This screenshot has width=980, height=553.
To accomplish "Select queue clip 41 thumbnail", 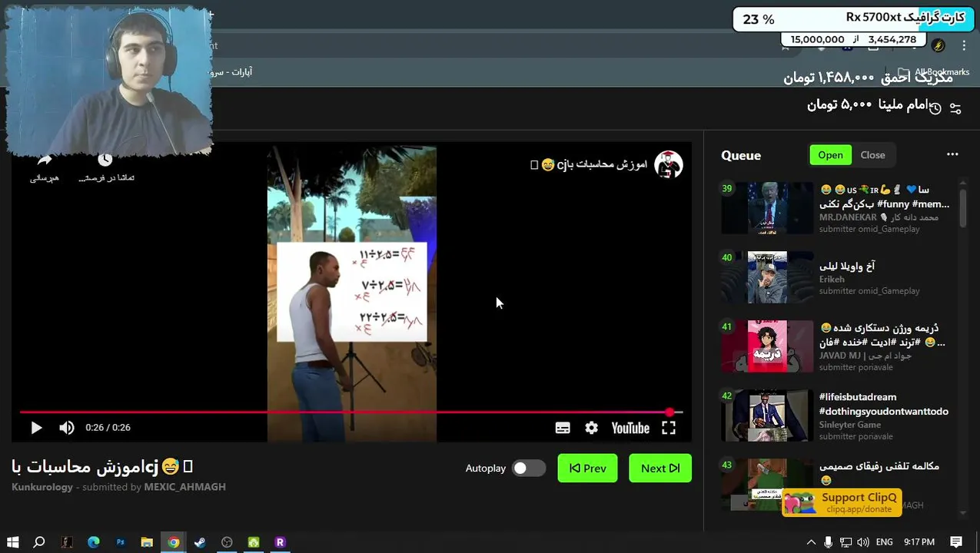I will 767,346.
